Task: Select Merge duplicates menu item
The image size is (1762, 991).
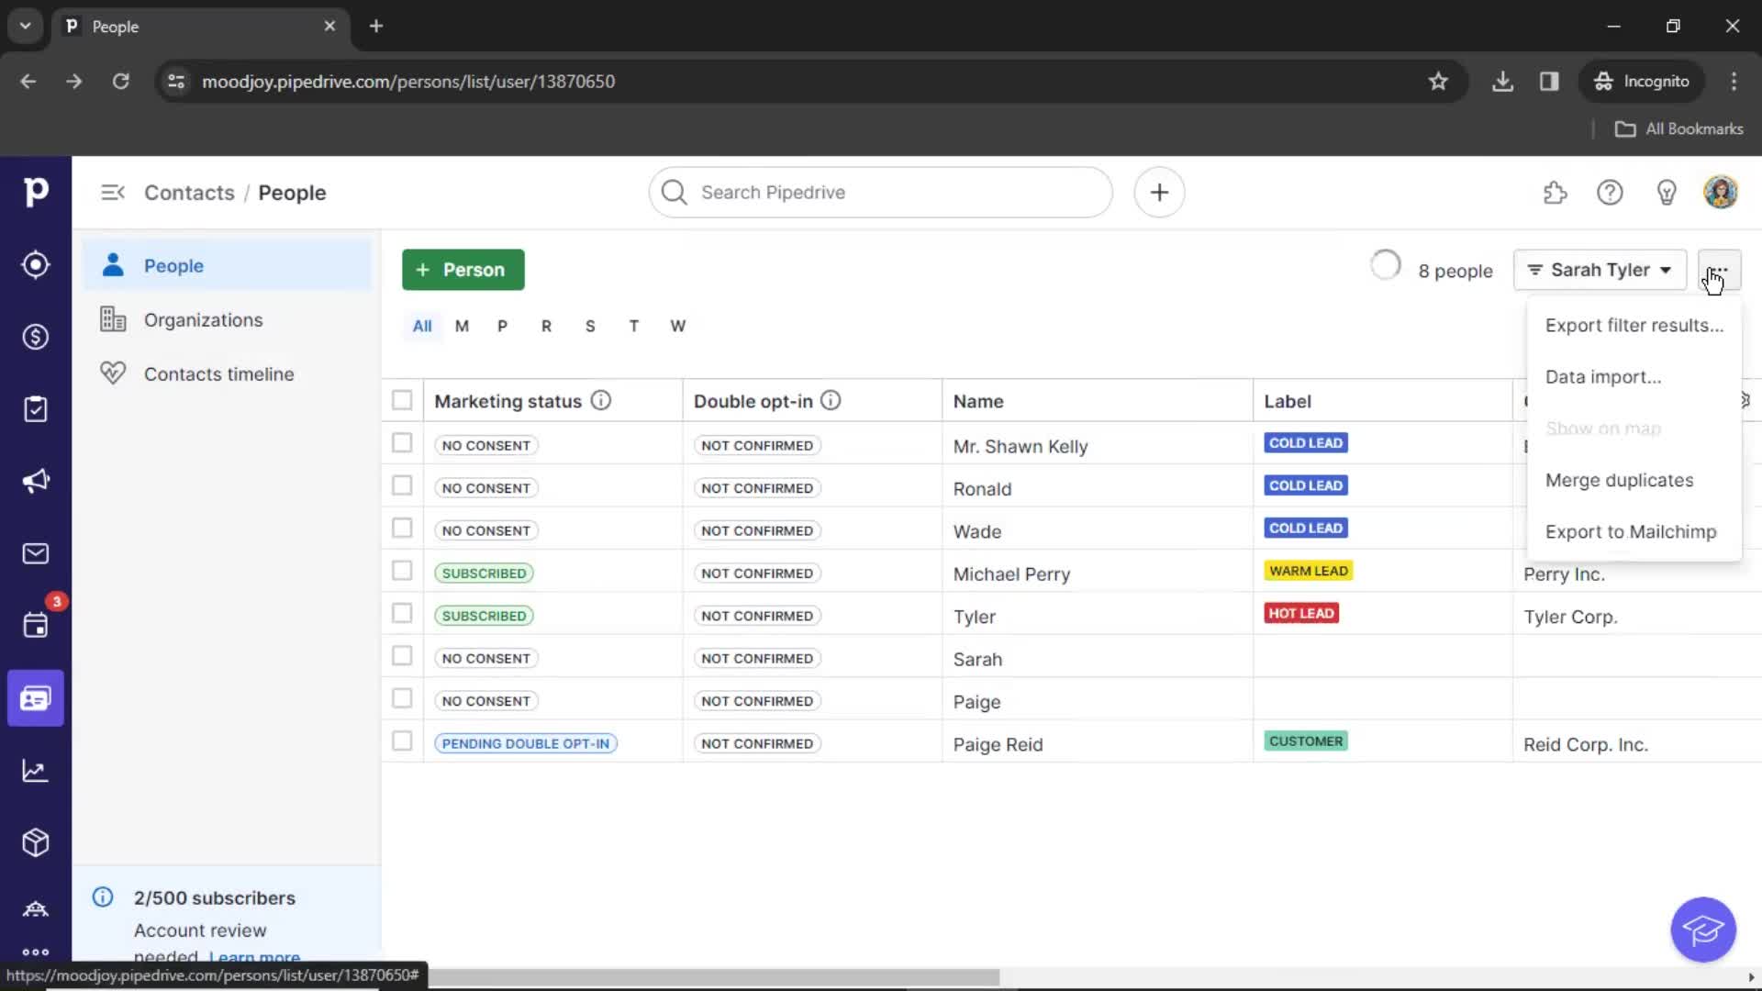Action: point(1634,481)
